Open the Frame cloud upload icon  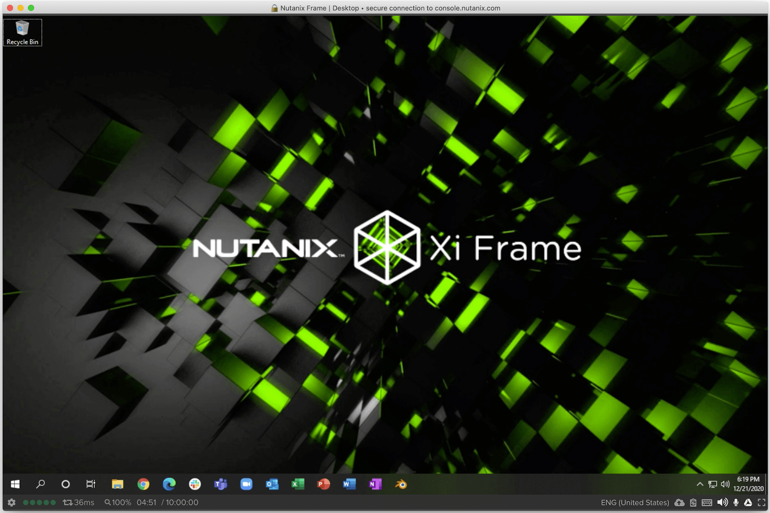click(680, 502)
